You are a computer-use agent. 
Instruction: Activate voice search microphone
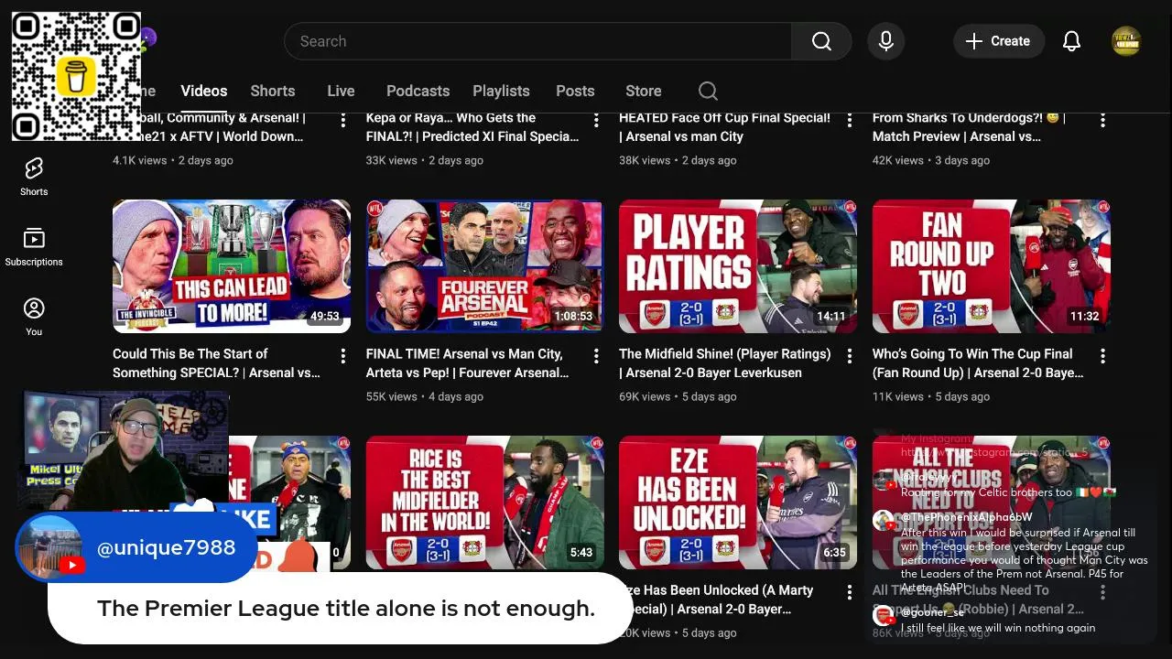(x=885, y=41)
